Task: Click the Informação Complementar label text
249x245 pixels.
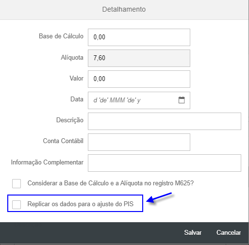Action: point(47,162)
